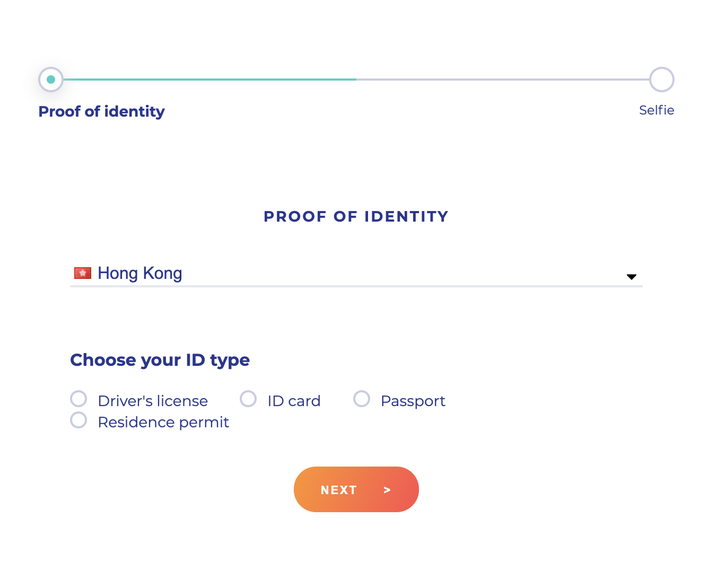Image resolution: width=717 pixels, height=562 pixels.
Task: Click the Driver's license label text
Action: tap(153, 401)
